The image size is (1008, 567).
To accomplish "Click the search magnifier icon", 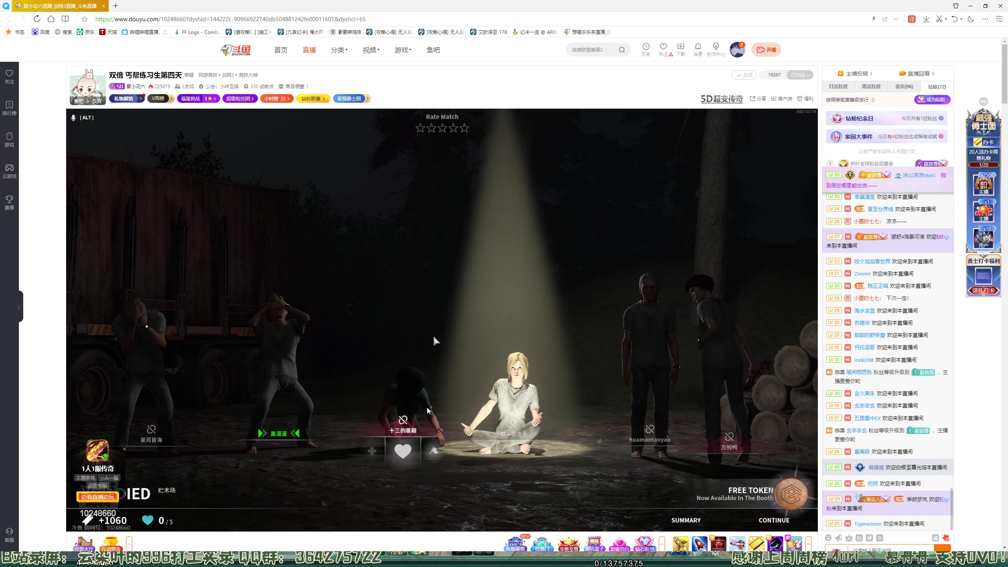I will [622, 50].
